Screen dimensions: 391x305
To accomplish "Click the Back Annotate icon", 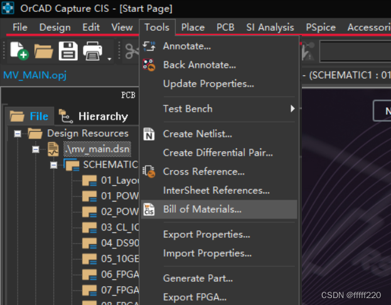I will coord(149,65).
